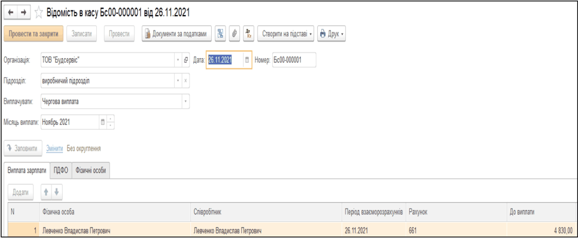Click Додати to add a row
578x238 pixels.
pos(20,192)
